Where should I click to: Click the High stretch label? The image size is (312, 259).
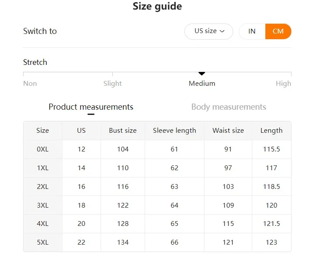[283, 84]
